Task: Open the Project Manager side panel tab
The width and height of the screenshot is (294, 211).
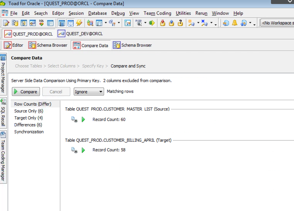Action: [3, 74]
